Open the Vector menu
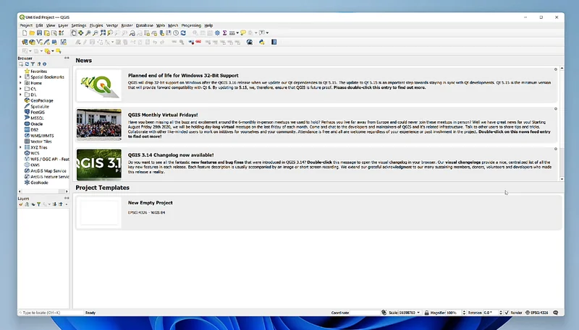 click(x=112, y=25)
